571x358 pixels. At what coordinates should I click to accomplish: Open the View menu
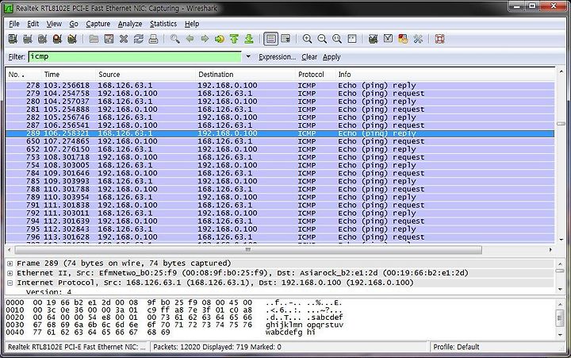click(x=54, y=24)
